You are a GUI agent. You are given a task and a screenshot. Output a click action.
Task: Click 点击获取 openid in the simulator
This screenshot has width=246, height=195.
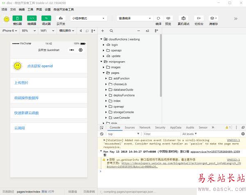tap(40, 66)
